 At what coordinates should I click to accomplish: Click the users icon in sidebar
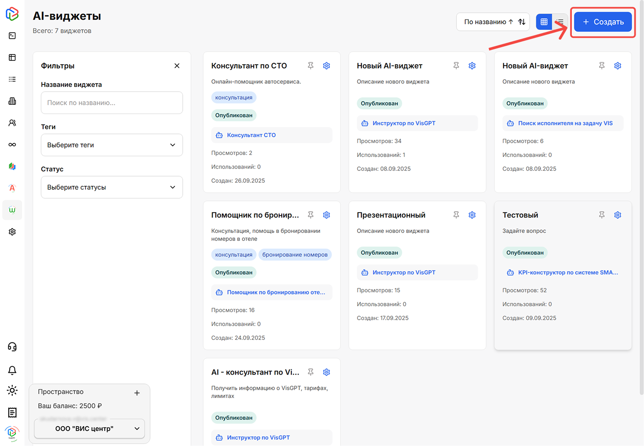click(x=12, y=123)
